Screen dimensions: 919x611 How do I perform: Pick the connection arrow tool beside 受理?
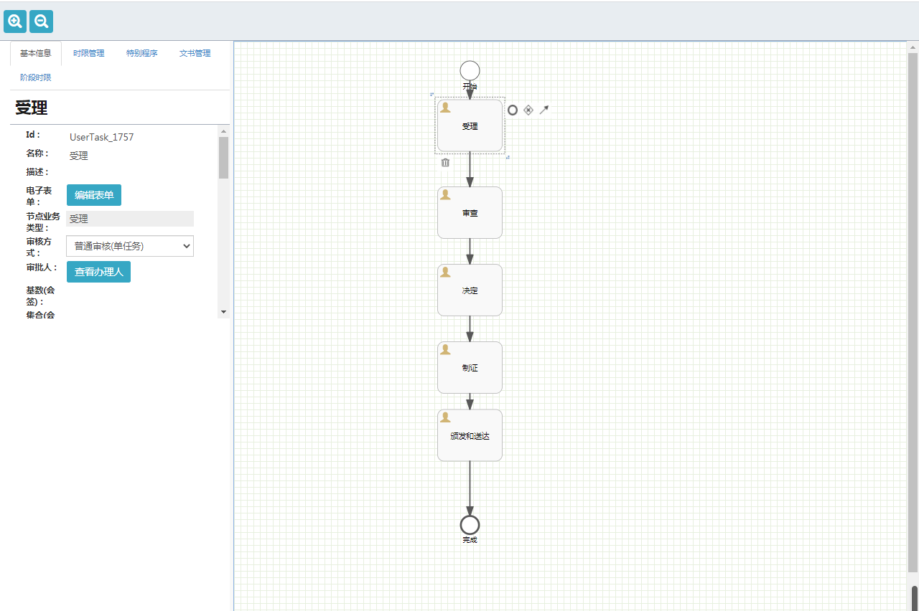point(544,110)
